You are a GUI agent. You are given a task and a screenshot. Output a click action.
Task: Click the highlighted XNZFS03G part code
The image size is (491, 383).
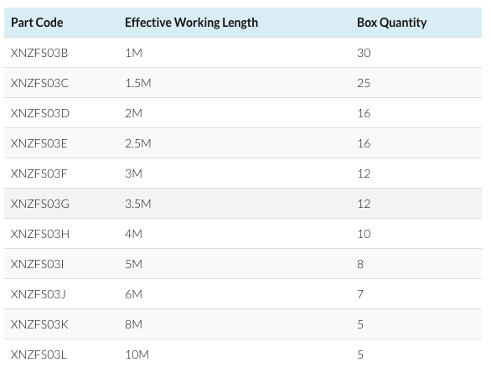[x=40, y=204]
